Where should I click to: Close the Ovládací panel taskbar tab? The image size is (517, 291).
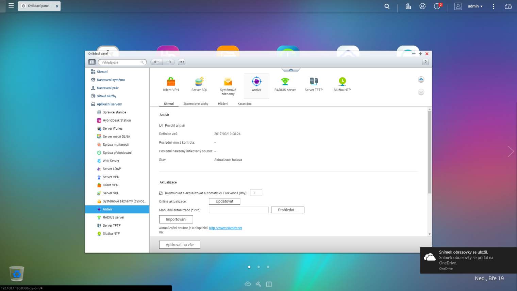[x=57, y=6]
